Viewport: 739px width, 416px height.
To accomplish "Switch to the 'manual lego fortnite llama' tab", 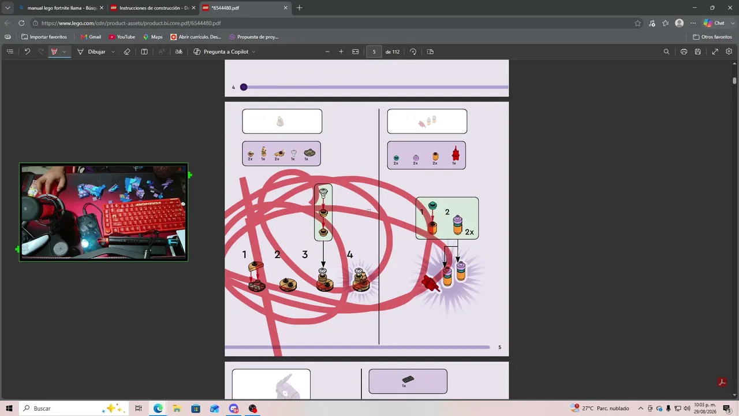I will tap(61, 8).
